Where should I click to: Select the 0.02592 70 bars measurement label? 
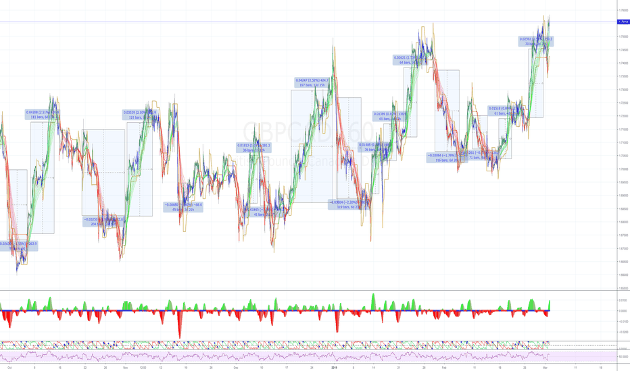(x=535, y=41)
